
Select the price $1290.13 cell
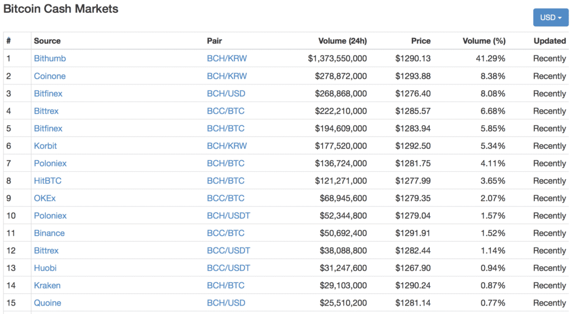coord(413,58)
